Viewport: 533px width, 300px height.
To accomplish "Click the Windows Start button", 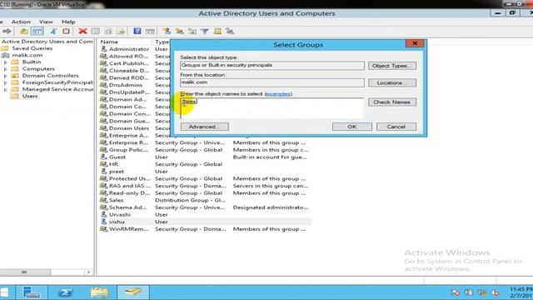I will (x=4, y=292).
